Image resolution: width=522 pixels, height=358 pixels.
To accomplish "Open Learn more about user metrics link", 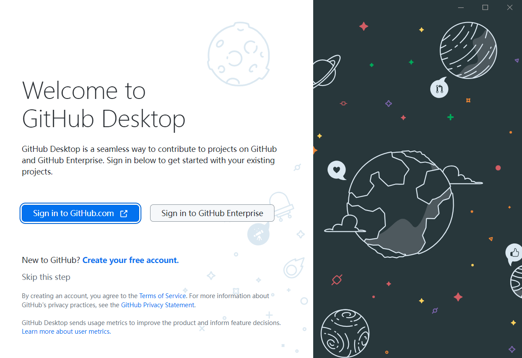I will coord(66,332).
